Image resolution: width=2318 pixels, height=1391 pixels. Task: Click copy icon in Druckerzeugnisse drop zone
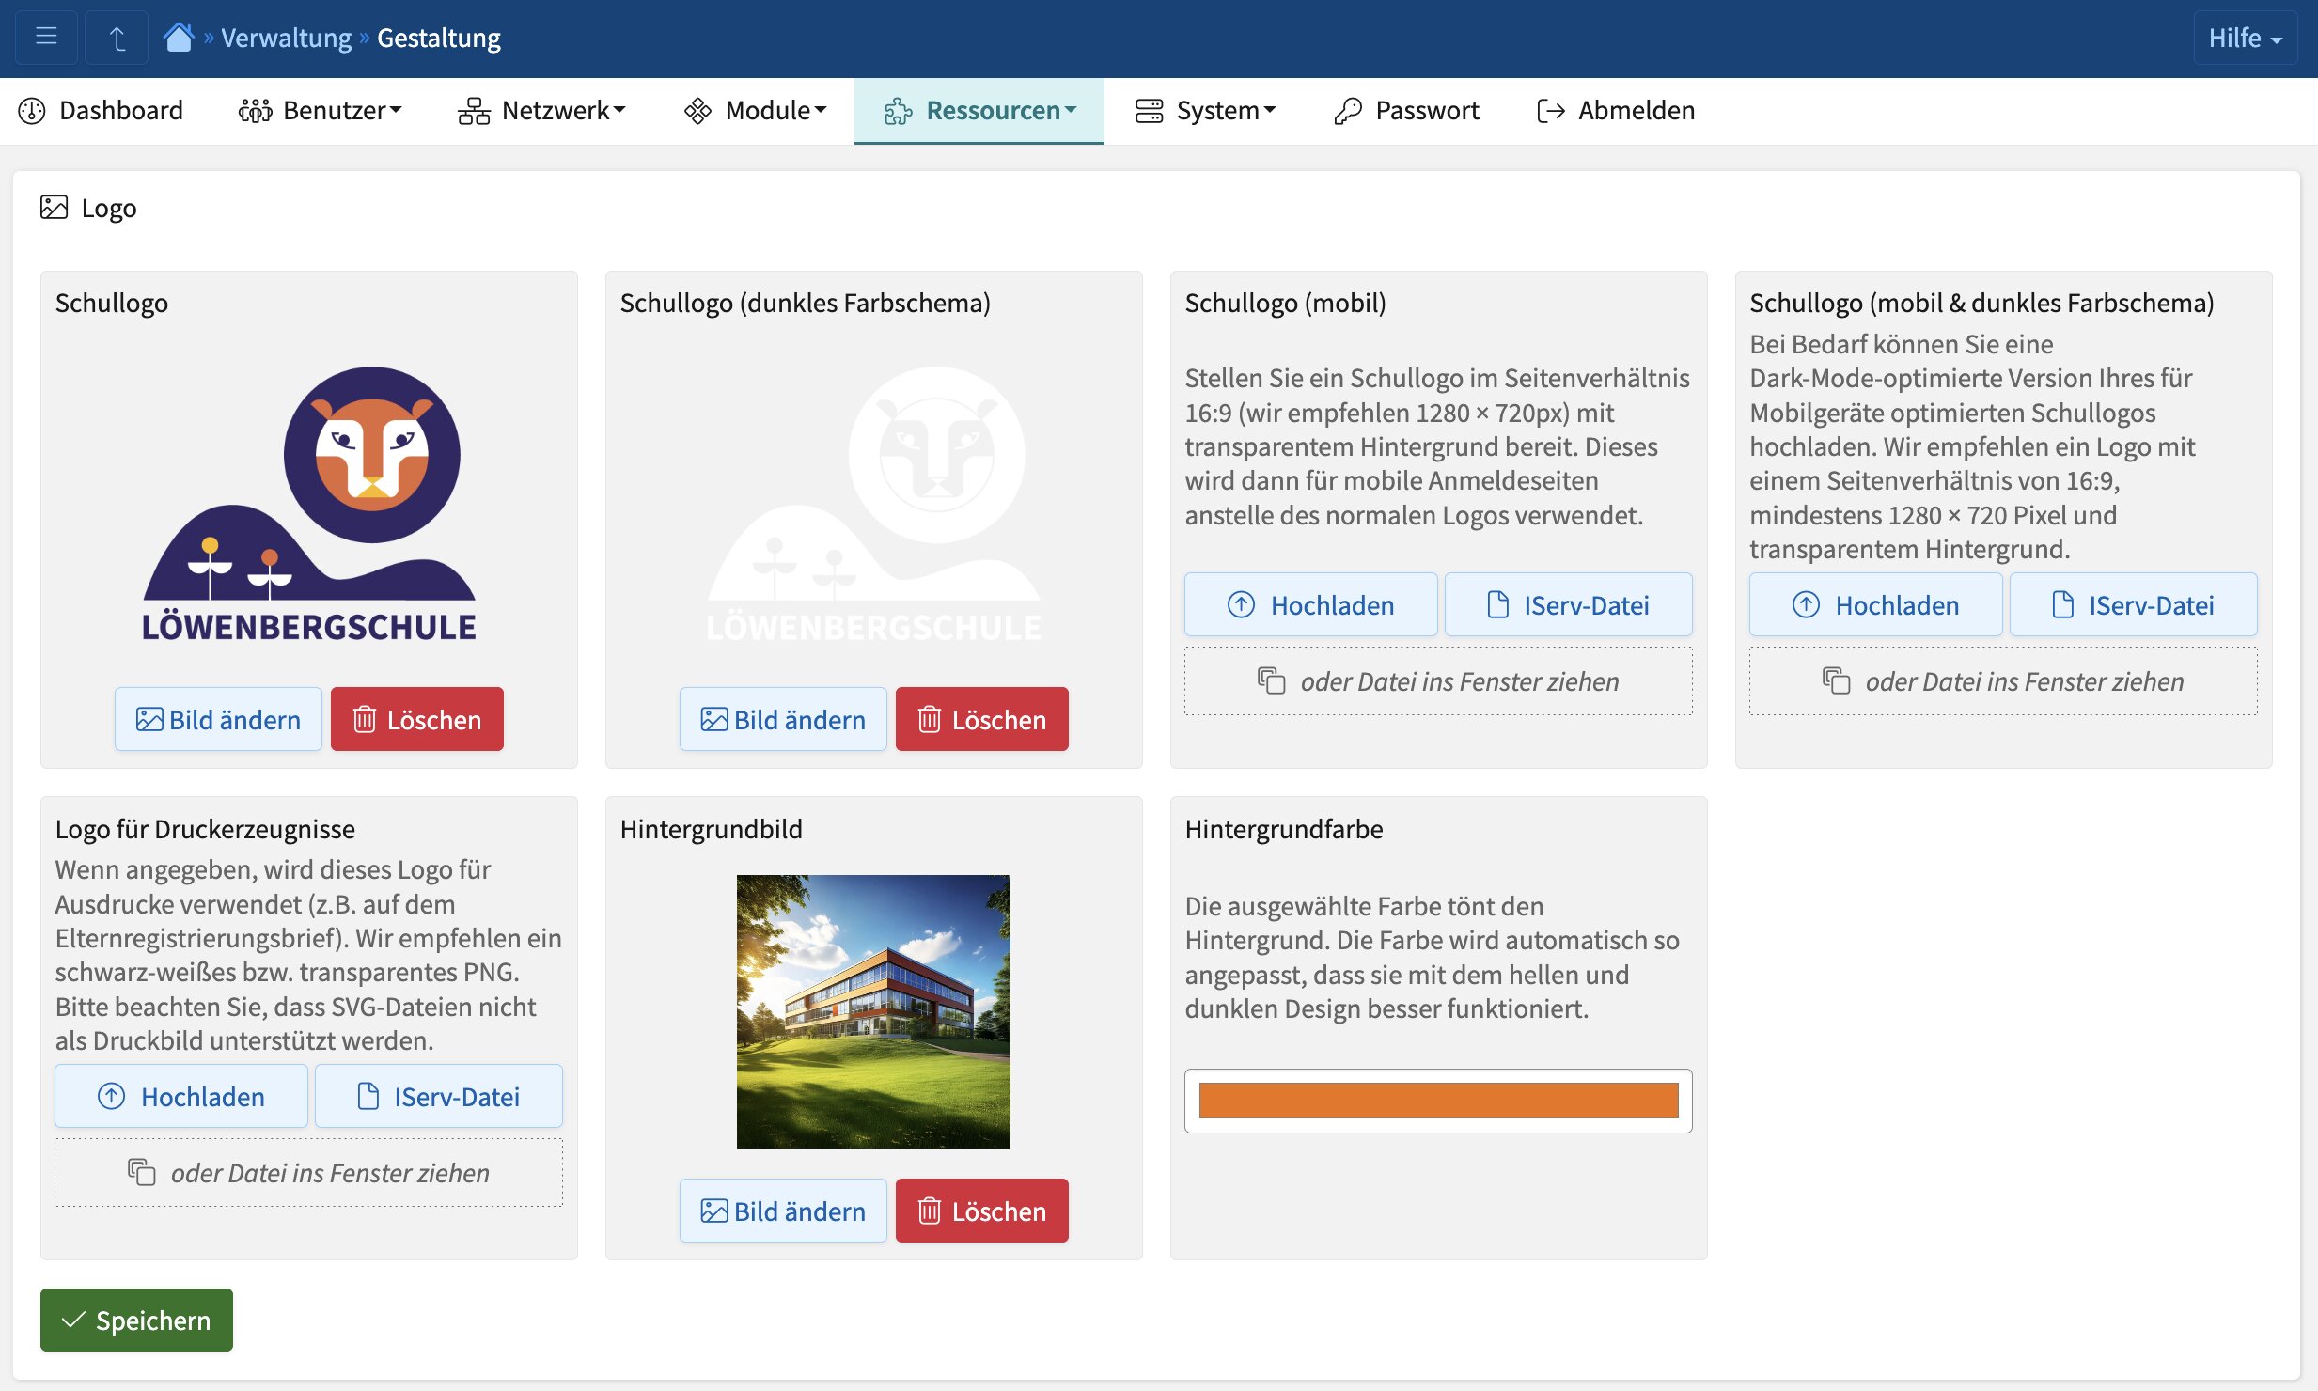[x=141, y=1172]
